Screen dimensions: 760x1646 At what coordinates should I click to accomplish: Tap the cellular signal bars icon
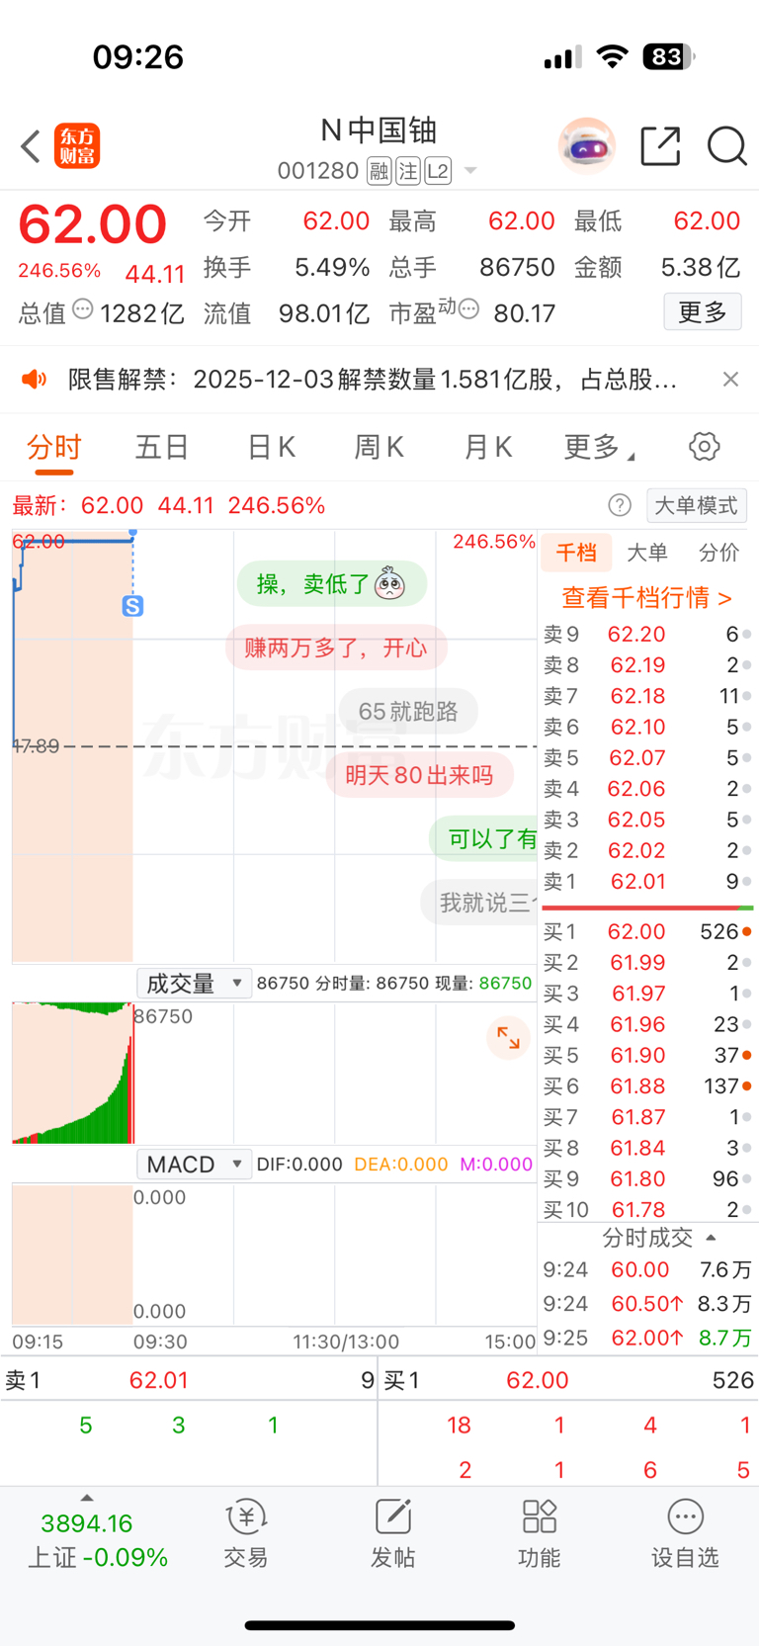coord(562,58)
